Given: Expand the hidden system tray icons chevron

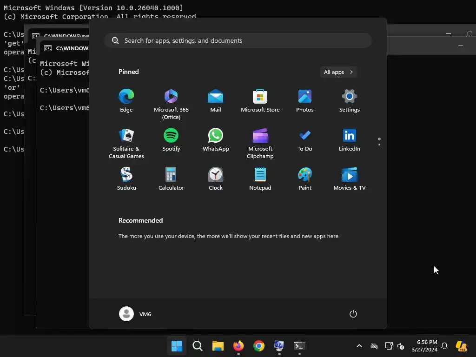Looking at the screenshot, I should (359, 346).
